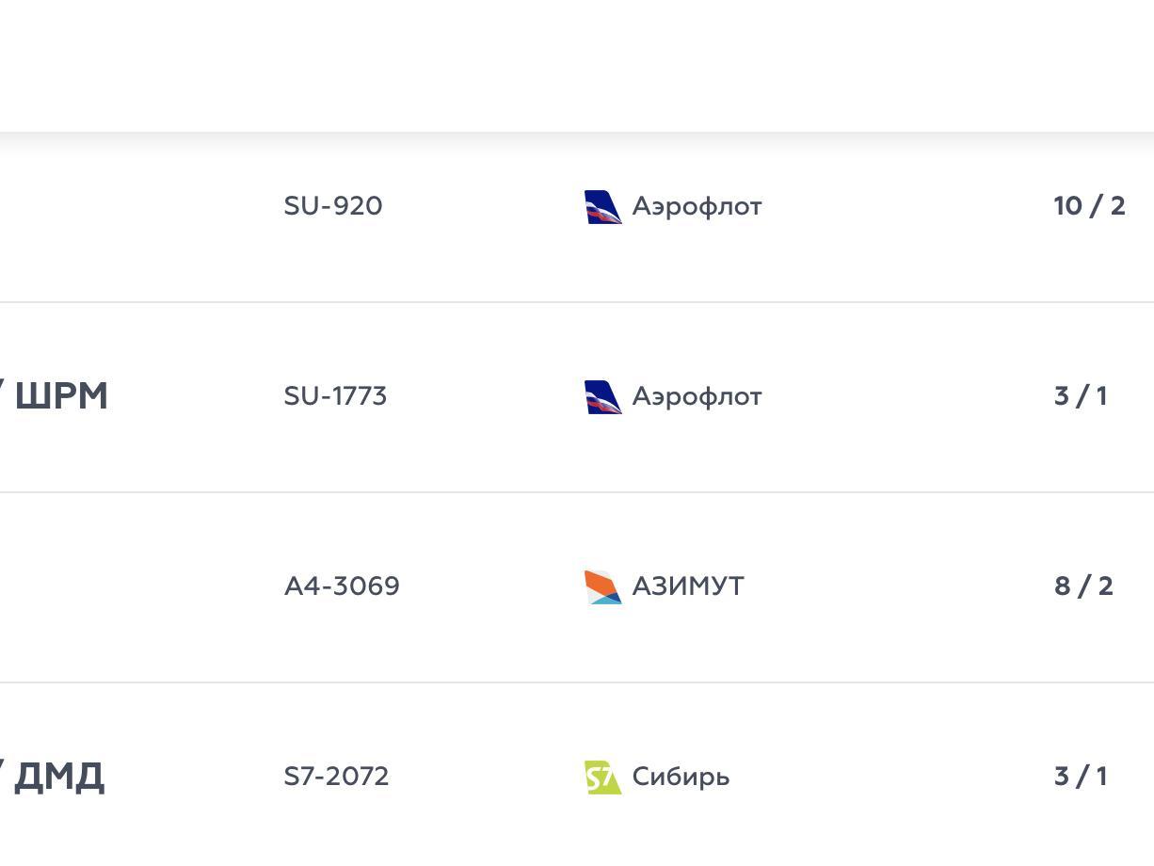Click the ШРМ destination code
This screenshot has height=866, width=1154.
point(61,396)
